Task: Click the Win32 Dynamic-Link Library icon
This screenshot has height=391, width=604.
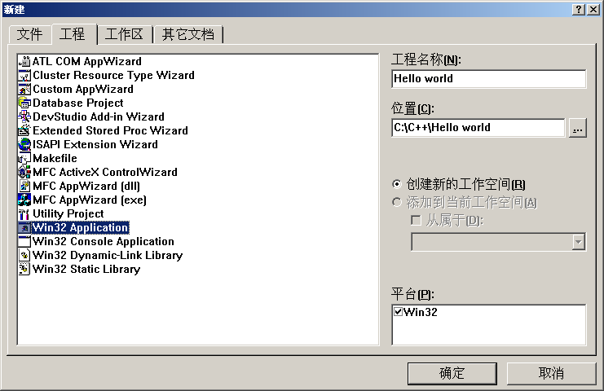Action: [24, 256]
